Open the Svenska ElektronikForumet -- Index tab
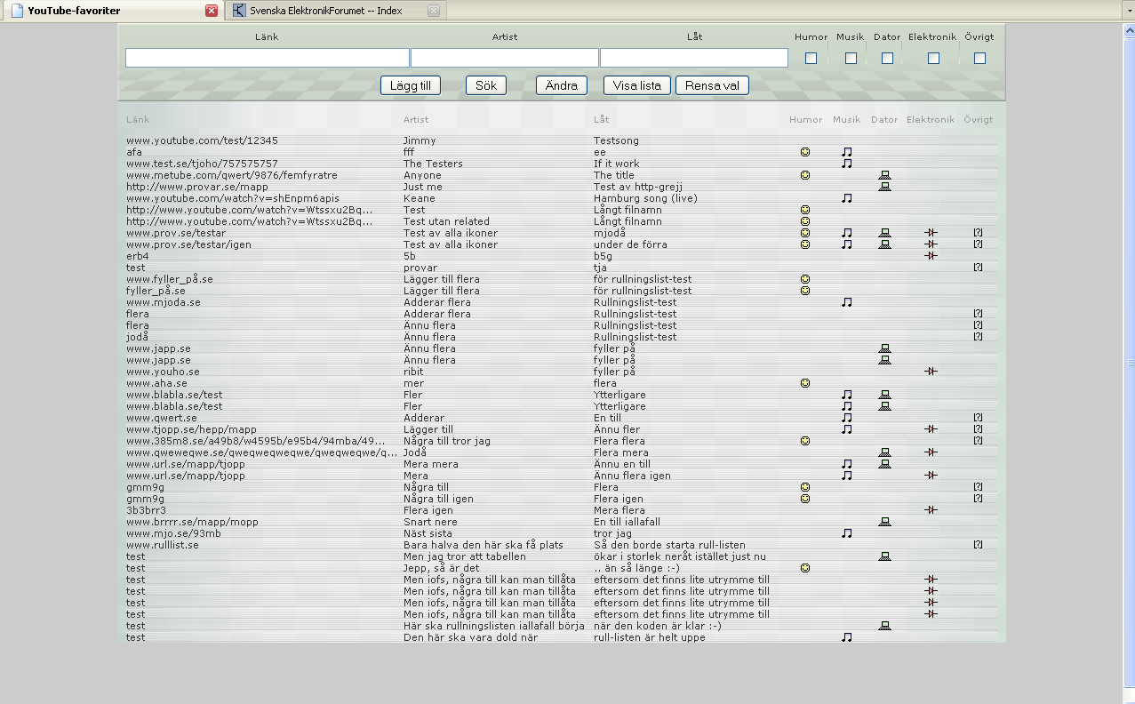 [335, 11]
